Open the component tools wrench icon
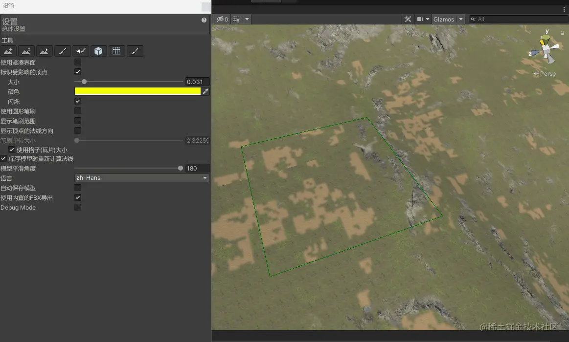Viewport: 569px width, 342px height. point(408,19)
